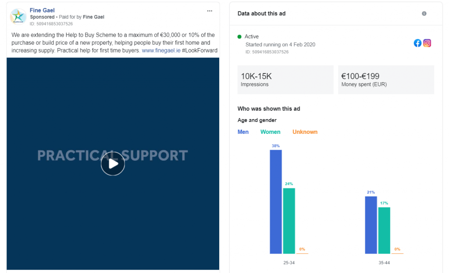Click the green Active status dot
449x273 pixels.
(239, 37)
